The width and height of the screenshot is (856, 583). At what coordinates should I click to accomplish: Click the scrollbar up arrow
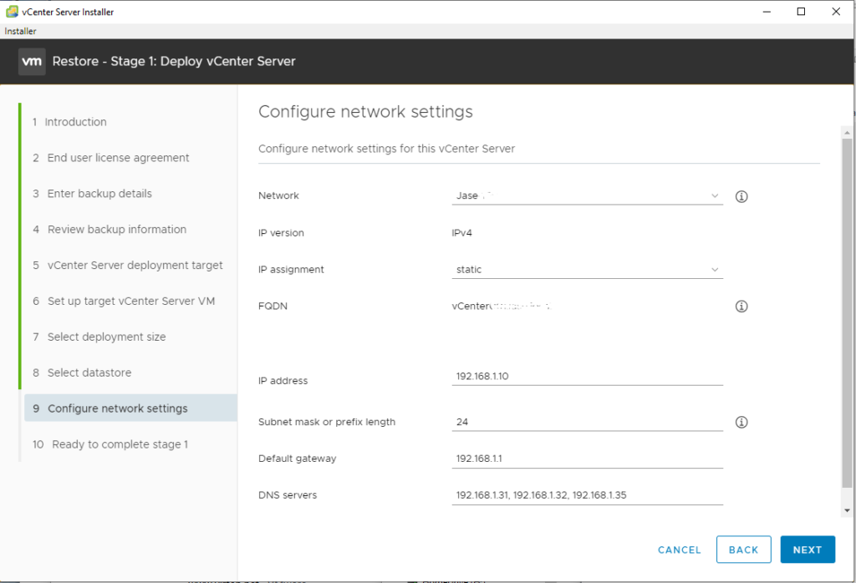pyautogui.click(x=847, y=133)
